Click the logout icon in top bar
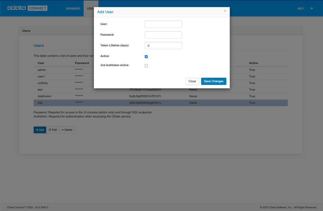Image resolution: width=323 pixels, height=211 pixels. click(312, 9)
